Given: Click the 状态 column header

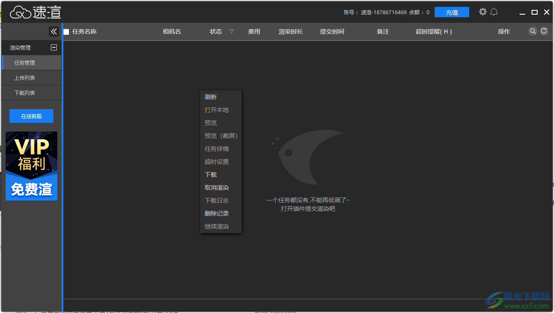Looking at the screenshot, I should click(x=216, y=31).
